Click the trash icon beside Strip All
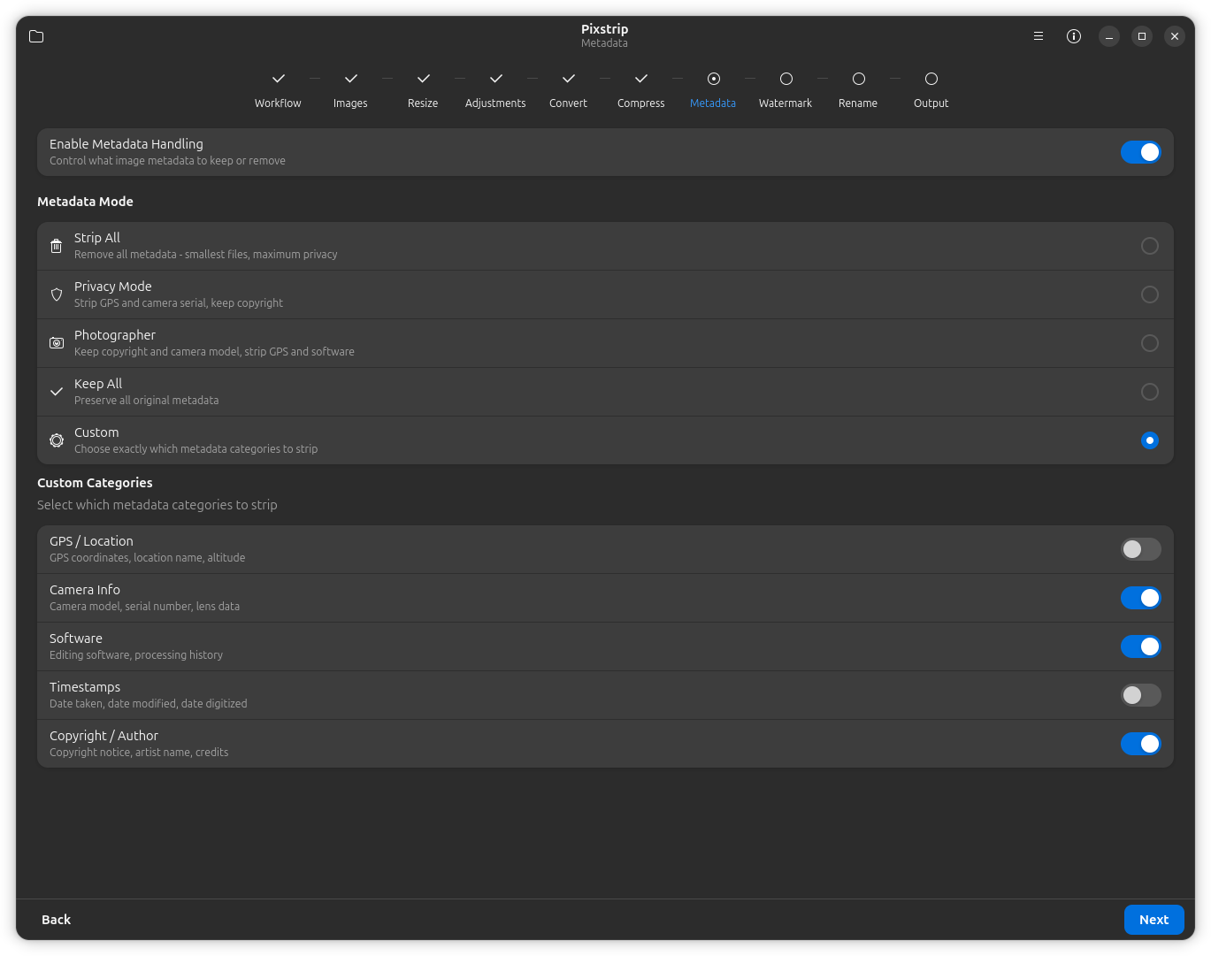This screenshot has height=956, width=1211. click(x=56, y=246)
